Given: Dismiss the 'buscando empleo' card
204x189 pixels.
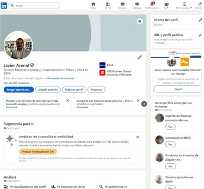Looking at the screenshot, I should 68,101.
